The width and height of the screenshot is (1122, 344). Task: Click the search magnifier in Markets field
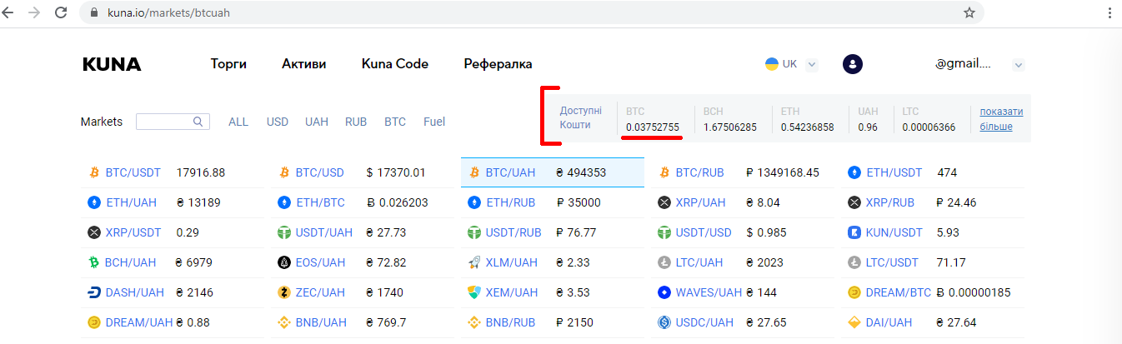click(x=198, y=122)
